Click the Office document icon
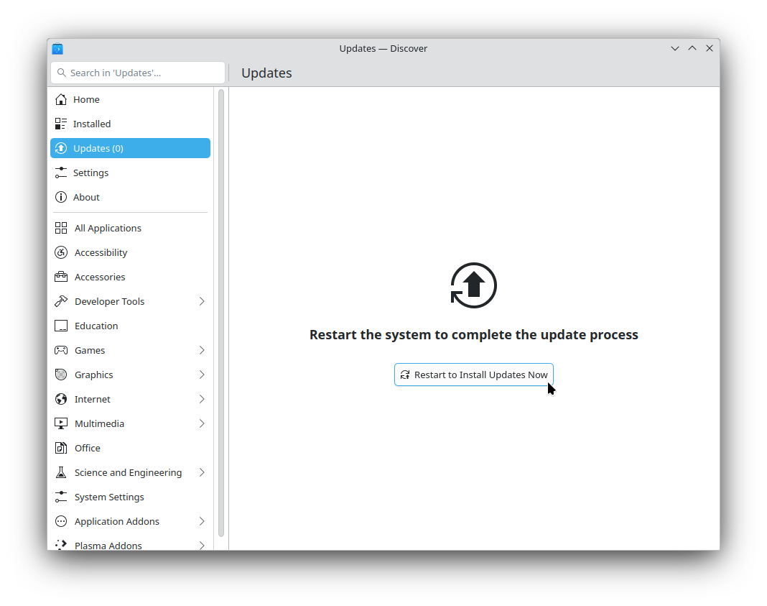This screenshot has height=606, width=767. coord(61,448)
